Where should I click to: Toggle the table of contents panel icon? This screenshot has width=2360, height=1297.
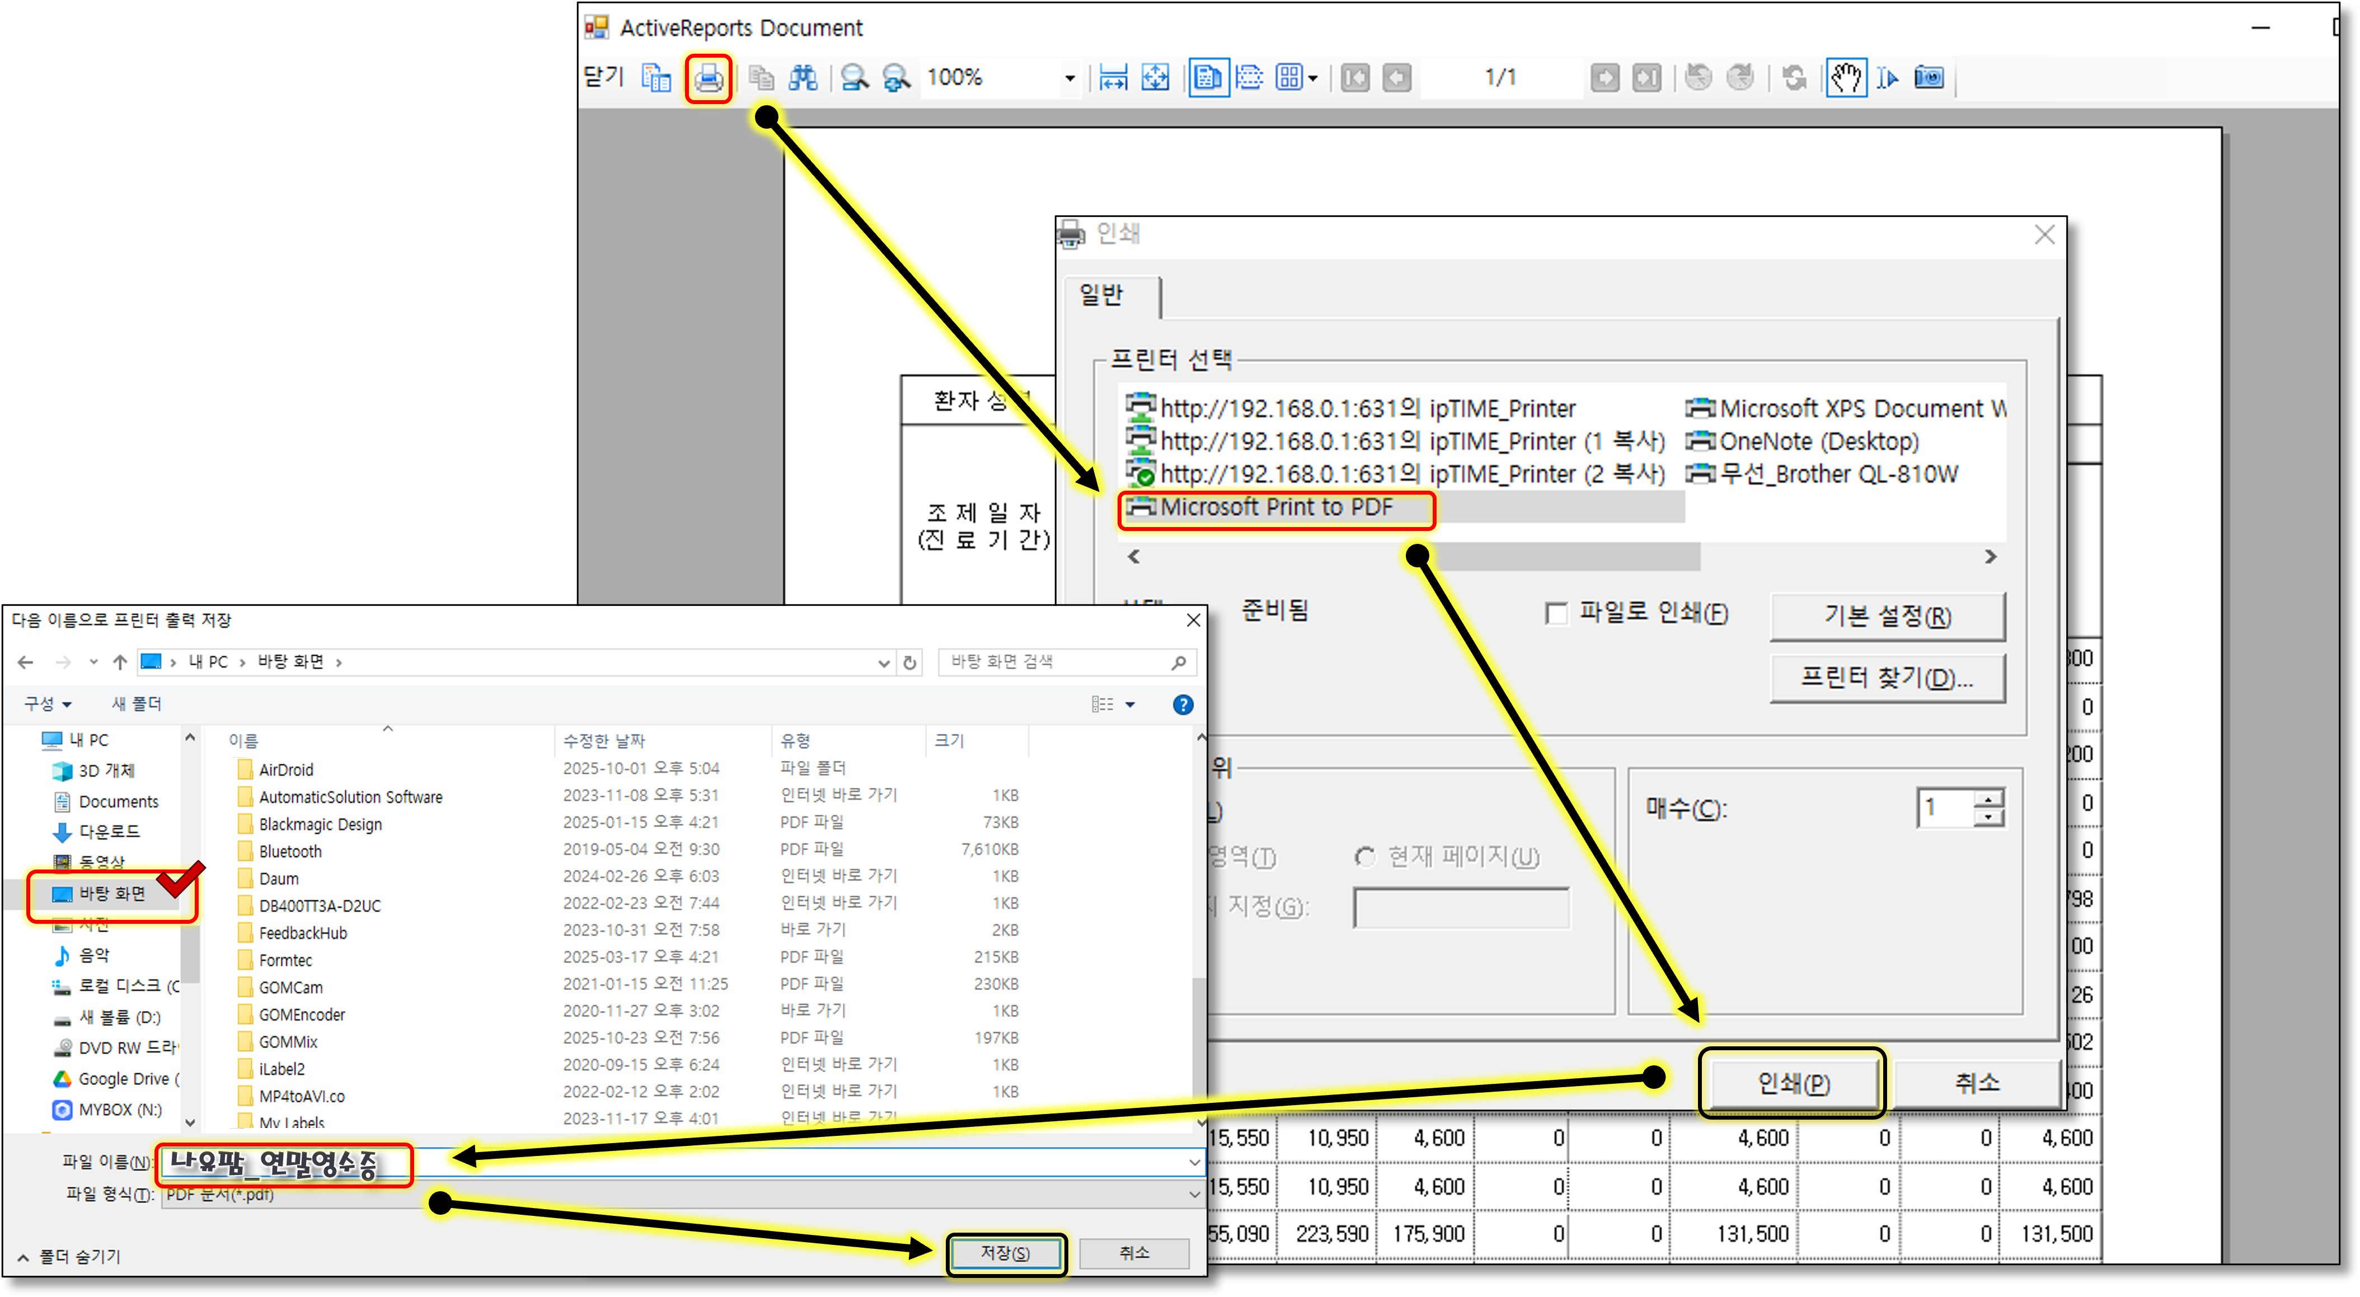pos(656,79)
